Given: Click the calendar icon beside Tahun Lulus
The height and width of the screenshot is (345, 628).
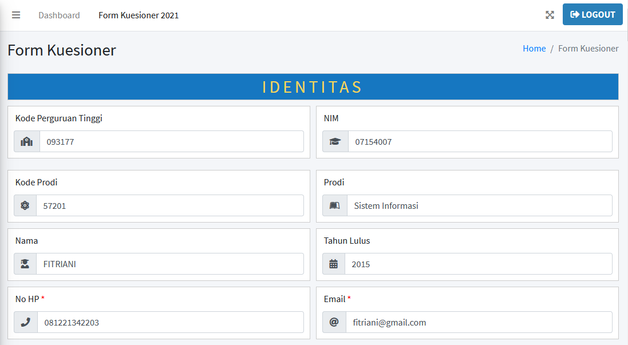Looking at the screenshot, I should tap(334, 264).
